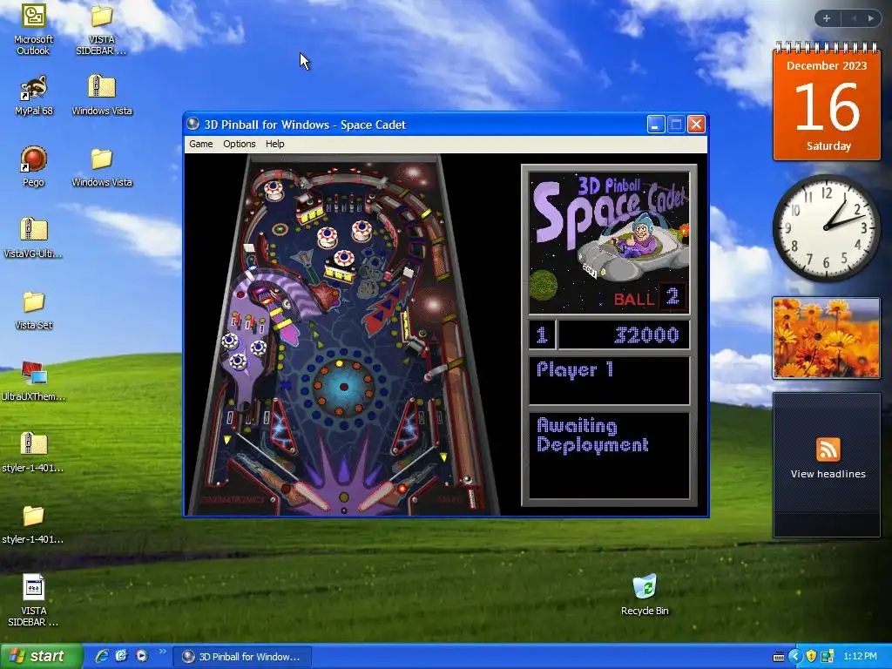Click the Awaiting Deployment message panel
This screenshot has width=892, height=669.
coord(609,455)
